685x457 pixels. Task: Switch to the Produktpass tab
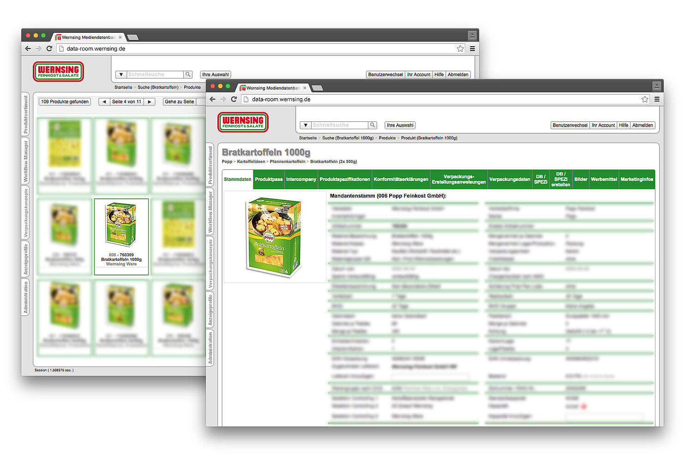tap(269, 179)
